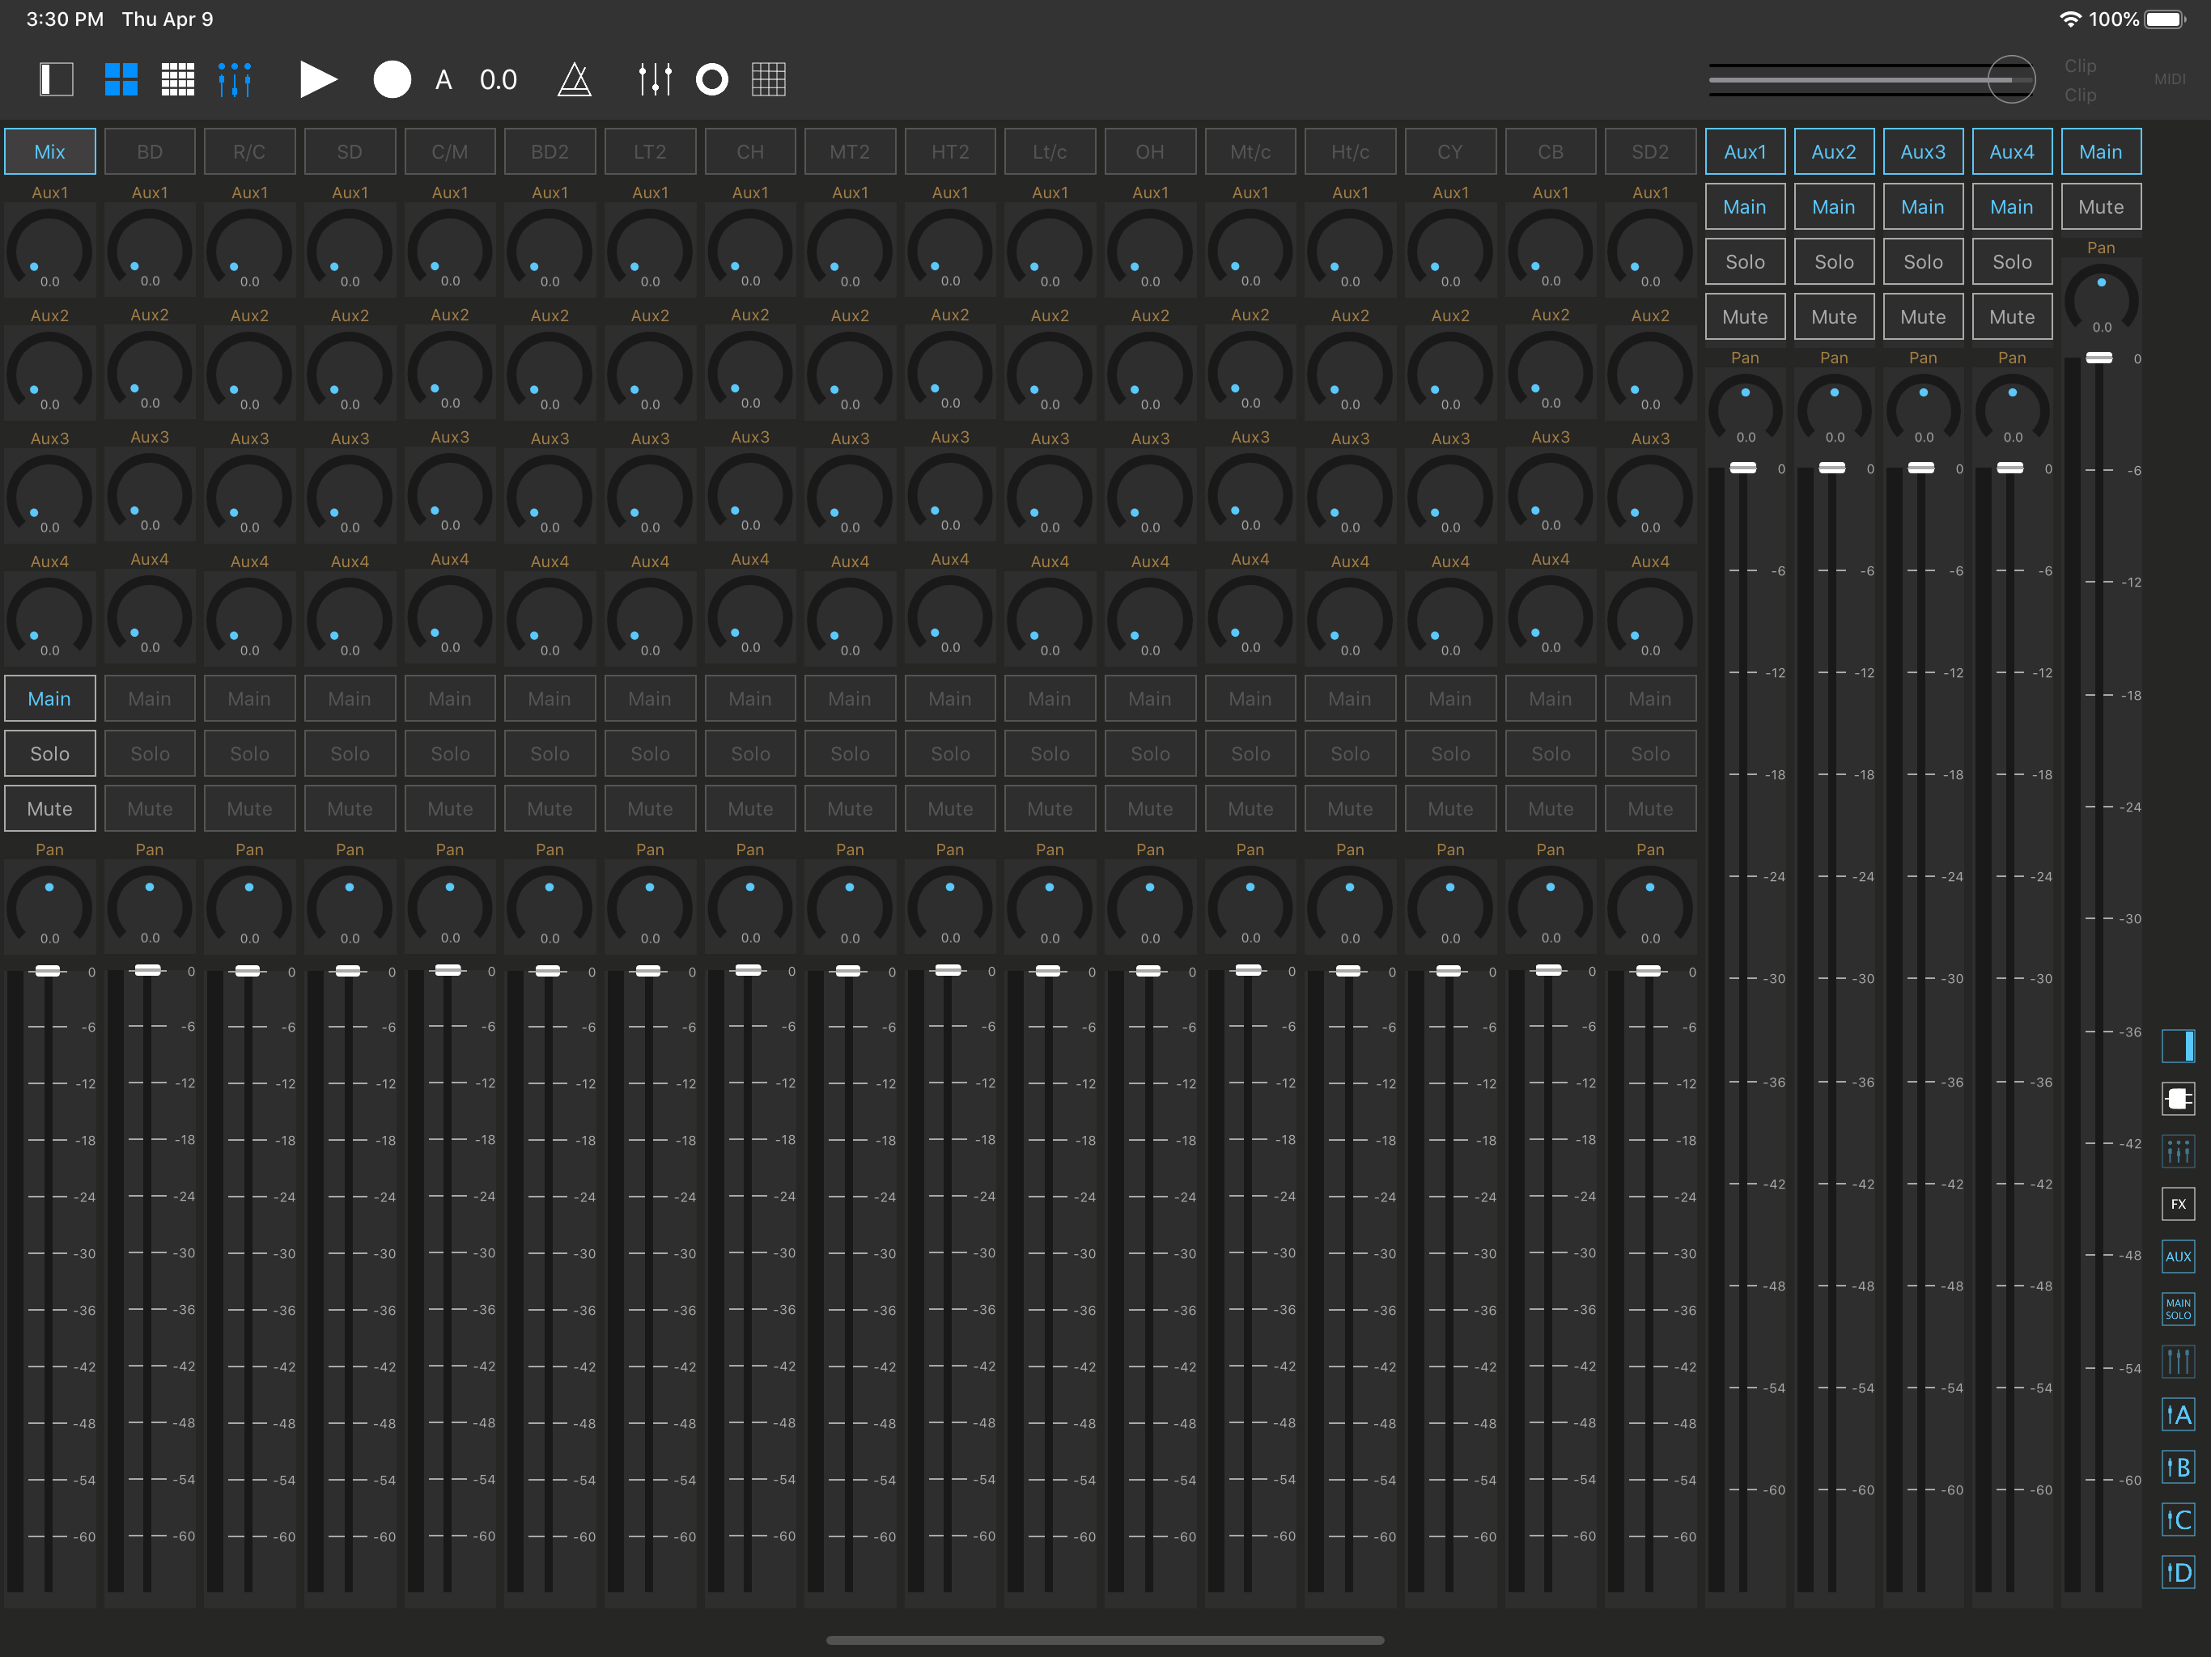Select the Mix channel tab
Viewport: 2211px width, 1657px height.
[50, 152]
